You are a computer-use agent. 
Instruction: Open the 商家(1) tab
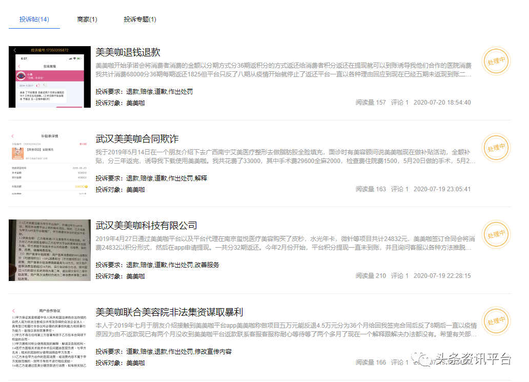coord(87,19)
